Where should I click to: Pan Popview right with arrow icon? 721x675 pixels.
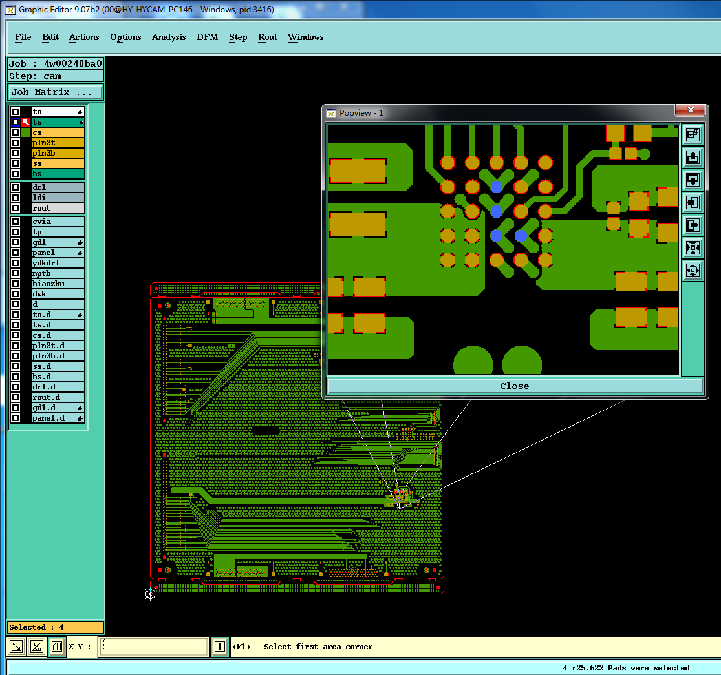coord(693,225)
